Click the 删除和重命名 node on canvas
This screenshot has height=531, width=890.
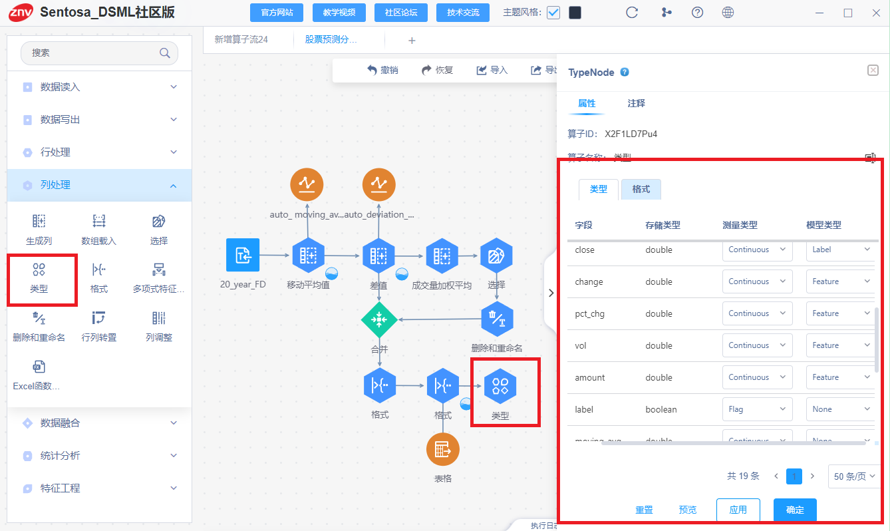497,319
